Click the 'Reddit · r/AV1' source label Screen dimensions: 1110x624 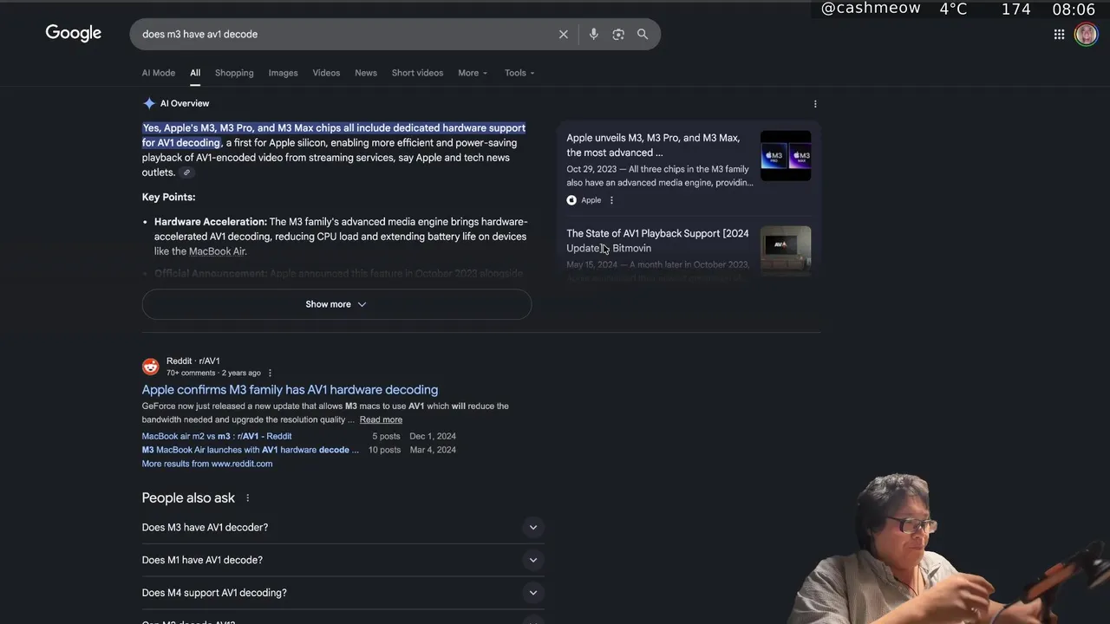[x=193, y=361]
